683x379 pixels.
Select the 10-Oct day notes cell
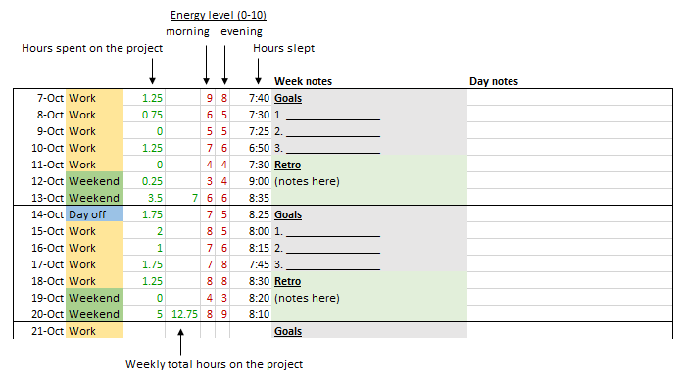[x=569, y=148]
